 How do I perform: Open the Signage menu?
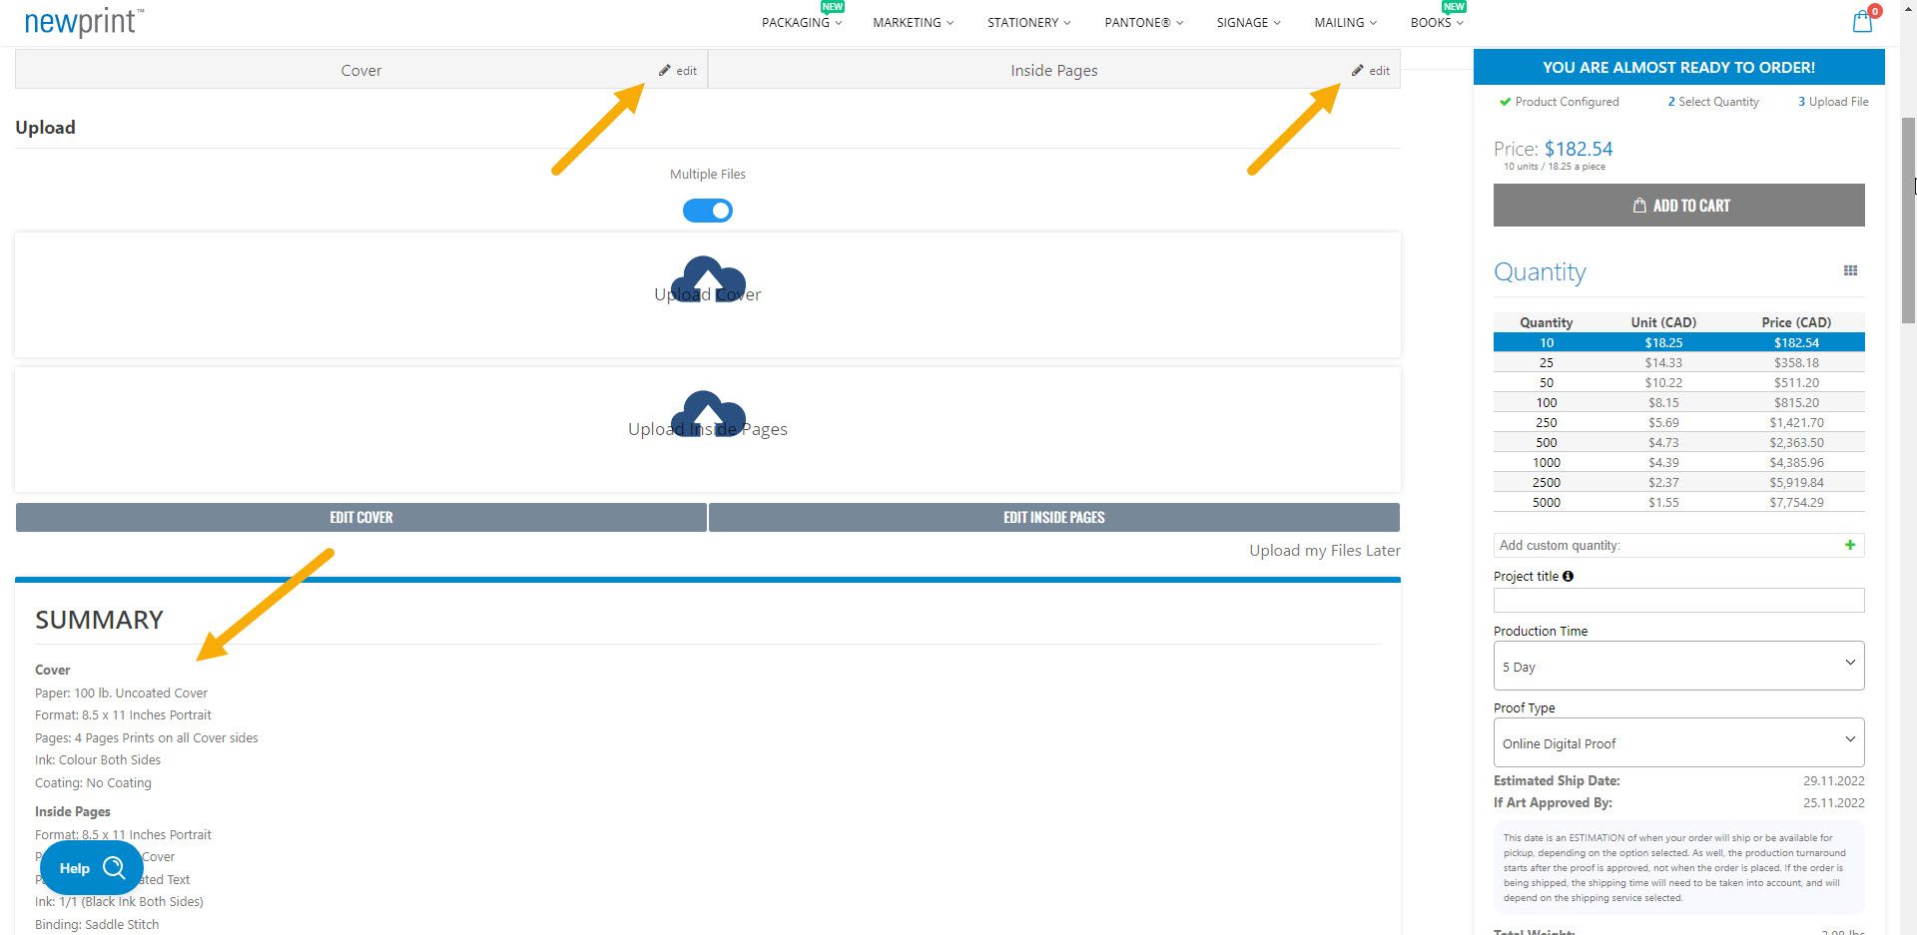click(x=1247, y=23)
